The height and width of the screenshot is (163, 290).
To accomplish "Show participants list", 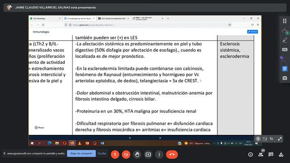I will pos(261,154).
